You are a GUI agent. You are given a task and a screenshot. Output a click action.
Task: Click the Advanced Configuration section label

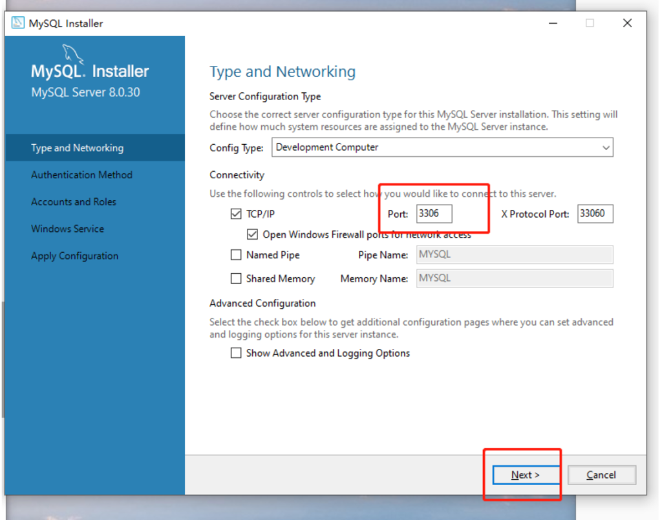(x=262, y=303)
